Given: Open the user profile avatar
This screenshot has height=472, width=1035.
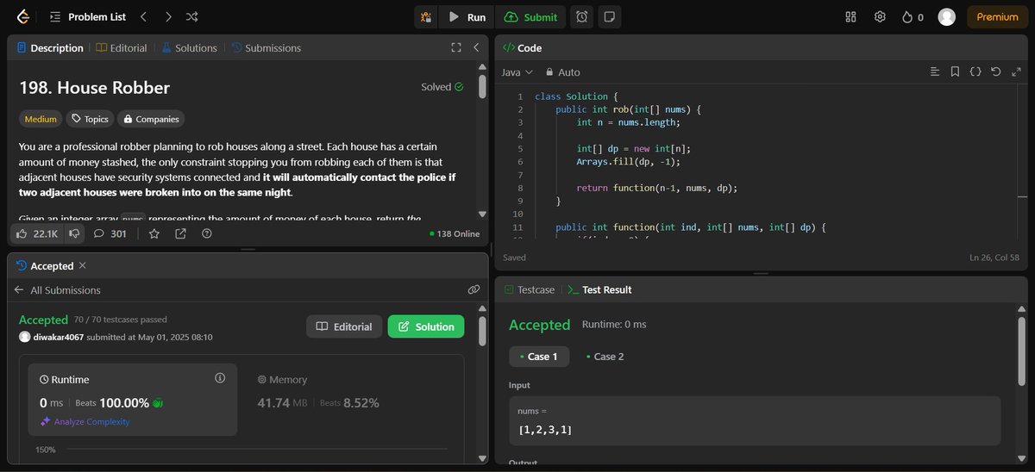Looking at the screenshot, I should point(947,17).
